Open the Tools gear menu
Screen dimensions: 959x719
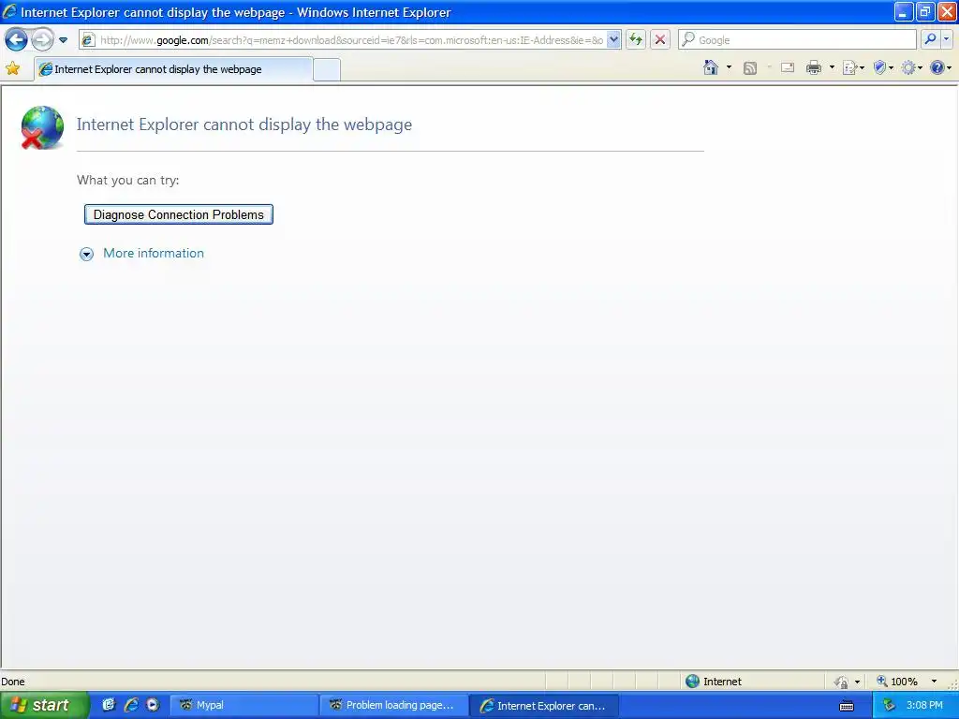(911, 67)
